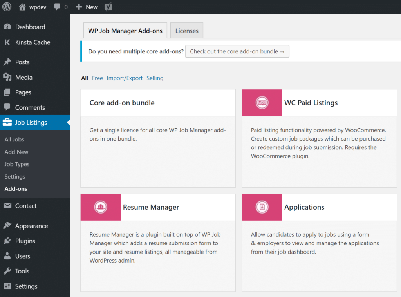Open Add New job listing submenu
The image size is (401, 297).
pos(16,152)
